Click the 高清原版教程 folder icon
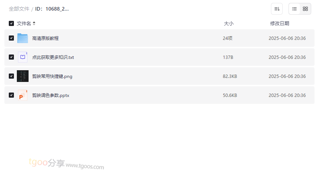320x188 pixels. [x=23, y=38]
